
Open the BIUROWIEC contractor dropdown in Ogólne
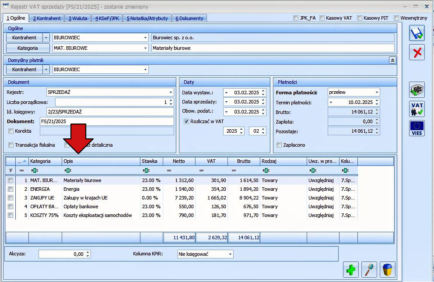coord(145,38)
